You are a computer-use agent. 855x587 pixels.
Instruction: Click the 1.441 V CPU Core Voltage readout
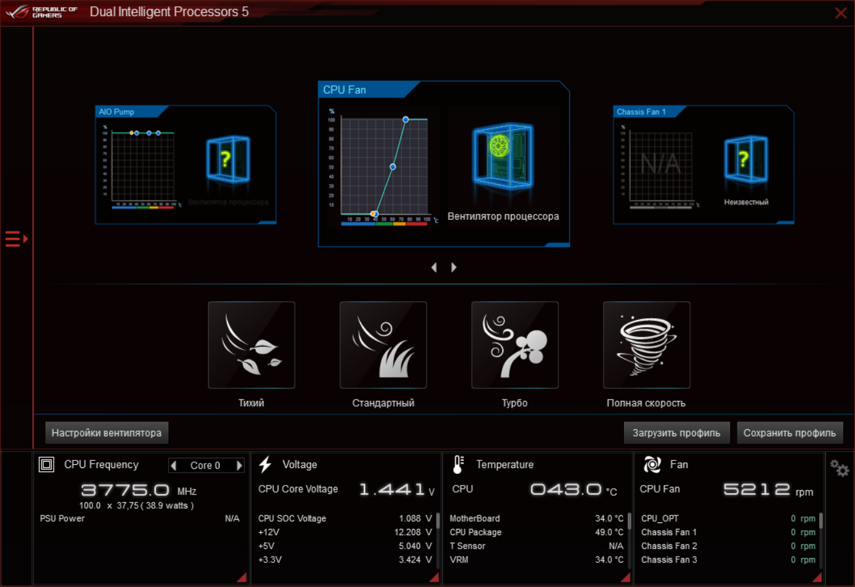397,490
